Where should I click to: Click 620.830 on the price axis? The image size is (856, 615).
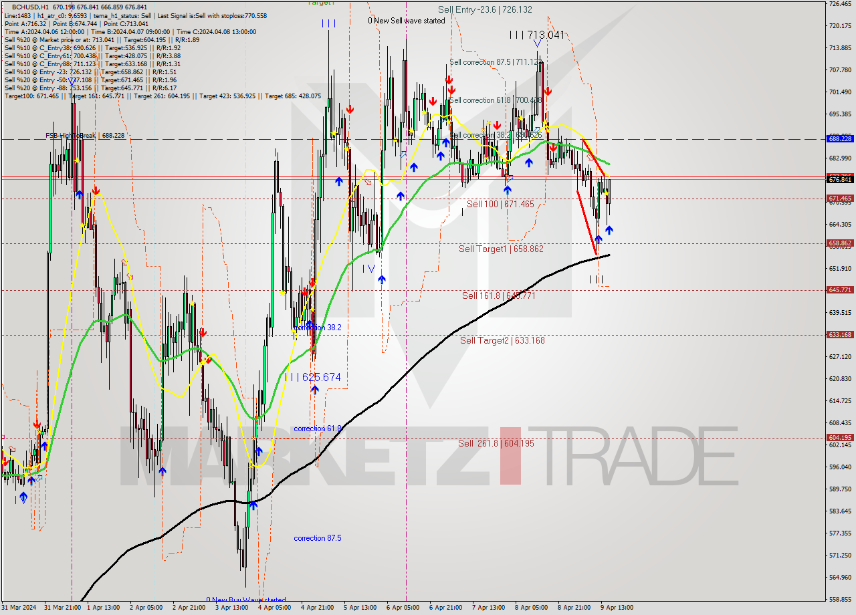coord(840,379)
